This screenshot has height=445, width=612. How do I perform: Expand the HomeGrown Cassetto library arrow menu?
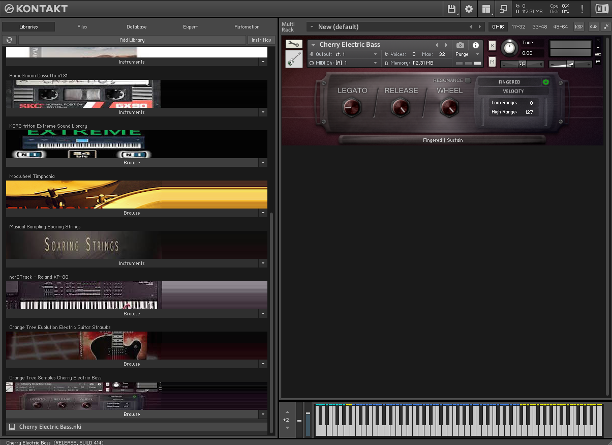(263, 112)
